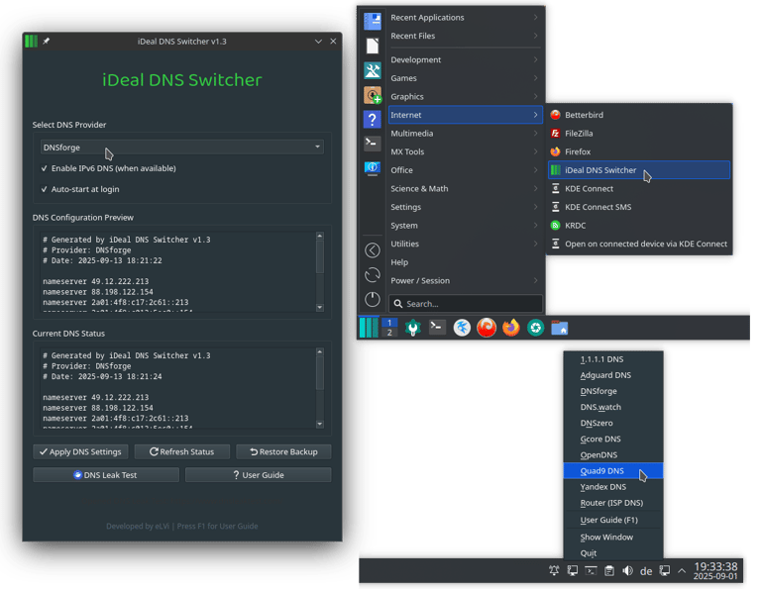Click Apply DNS Settings button
This screenshot has height=589, width=761.
80,451
